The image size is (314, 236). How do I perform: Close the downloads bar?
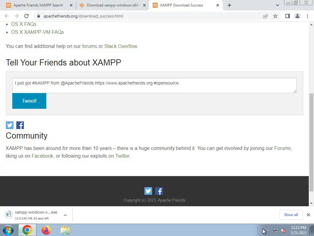[308, 215]
